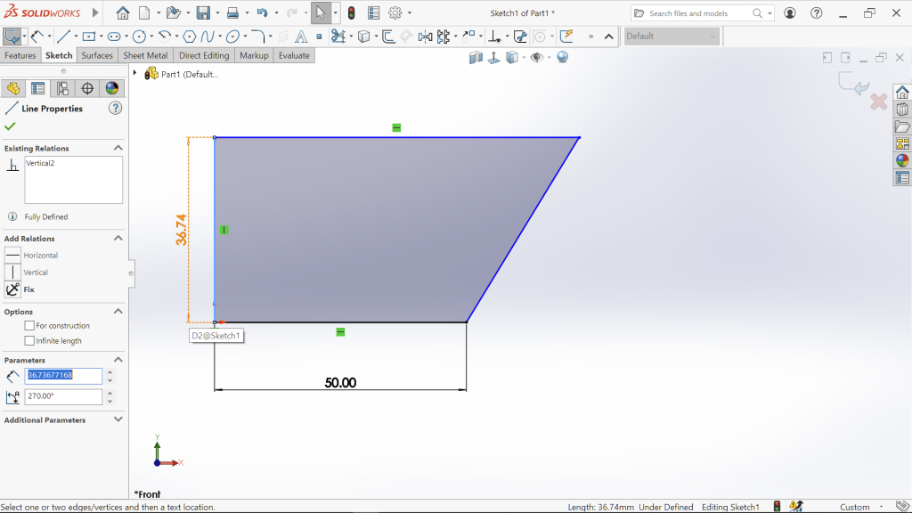
Task: Open Line Properties help question mark
Action: (115, 108)
